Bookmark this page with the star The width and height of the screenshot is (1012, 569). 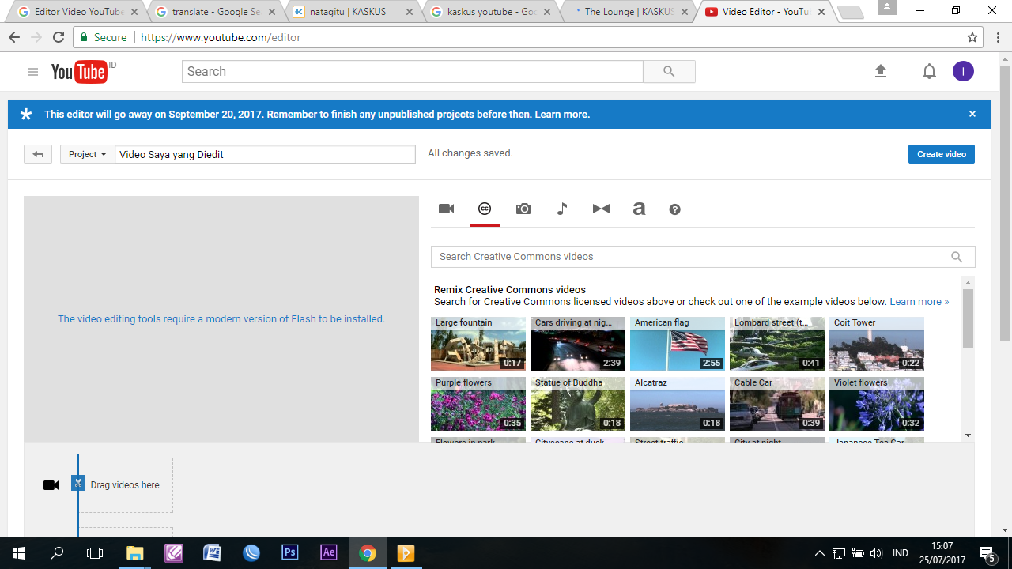pos(972,37)
